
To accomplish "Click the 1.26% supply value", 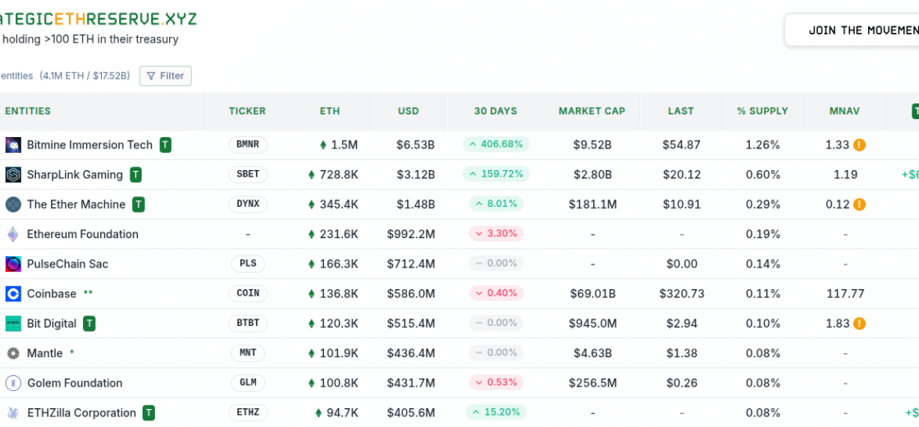I will tap(762, 145).
